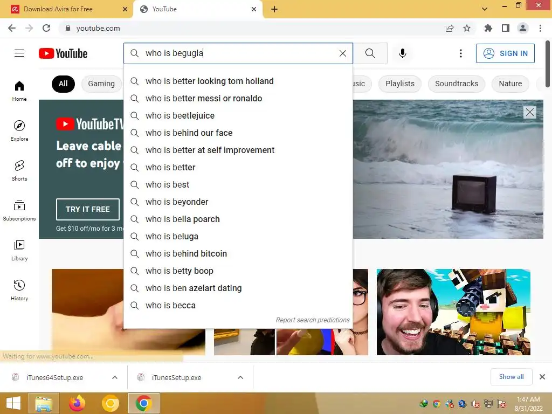Screen dimensions: 552x414
Task: Open a new browser tab
Action: 274,9
